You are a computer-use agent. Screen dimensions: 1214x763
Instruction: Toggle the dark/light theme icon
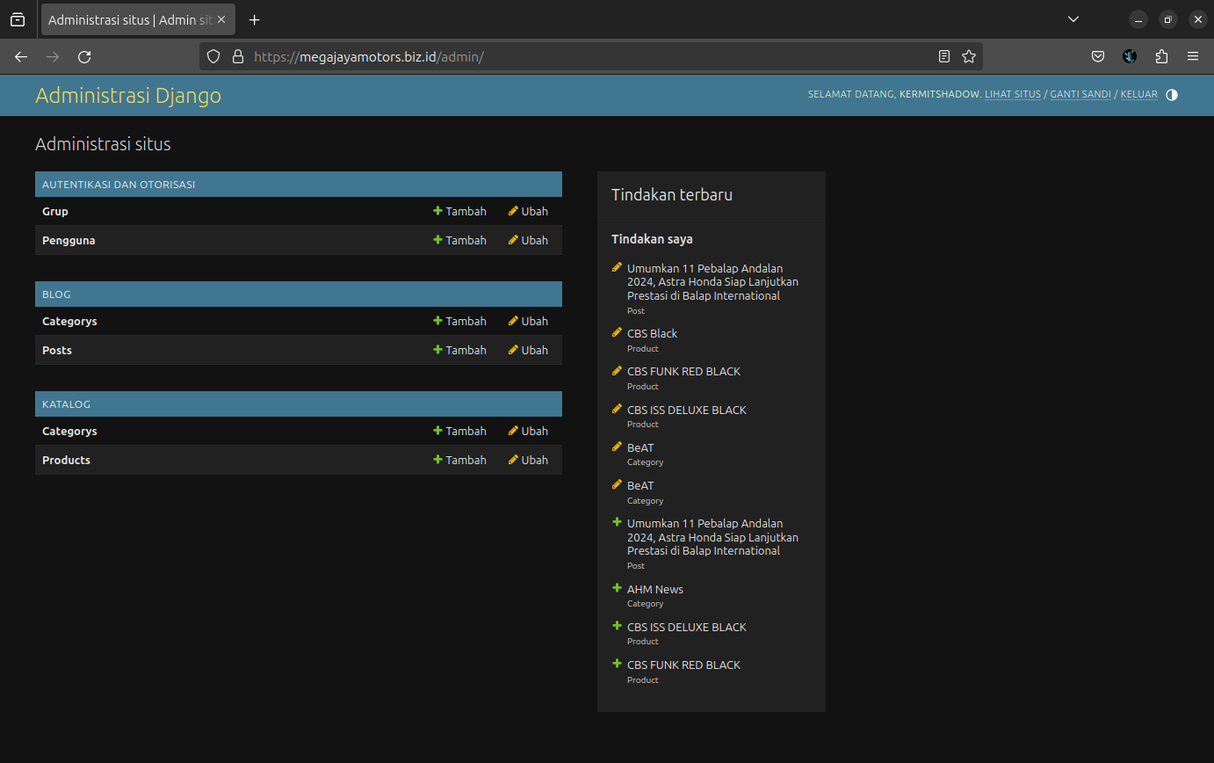[1171, 95]
